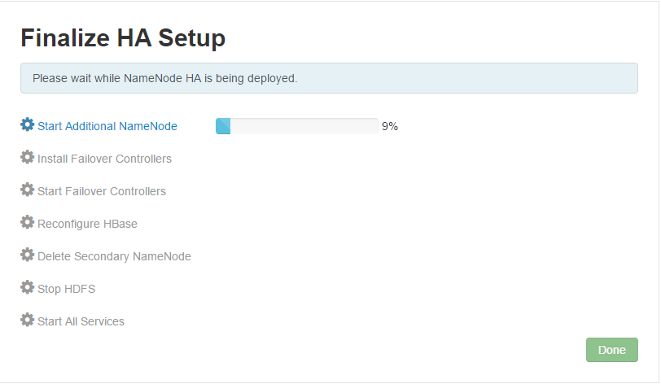Click the unfilled gray portion of the progress bar
The width and height of the screenshot is (661, 384).
pos(304,126)
